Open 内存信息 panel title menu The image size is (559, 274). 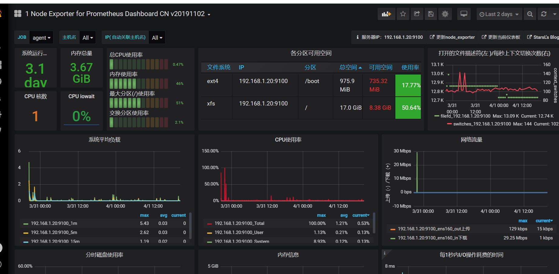point(288,255)
